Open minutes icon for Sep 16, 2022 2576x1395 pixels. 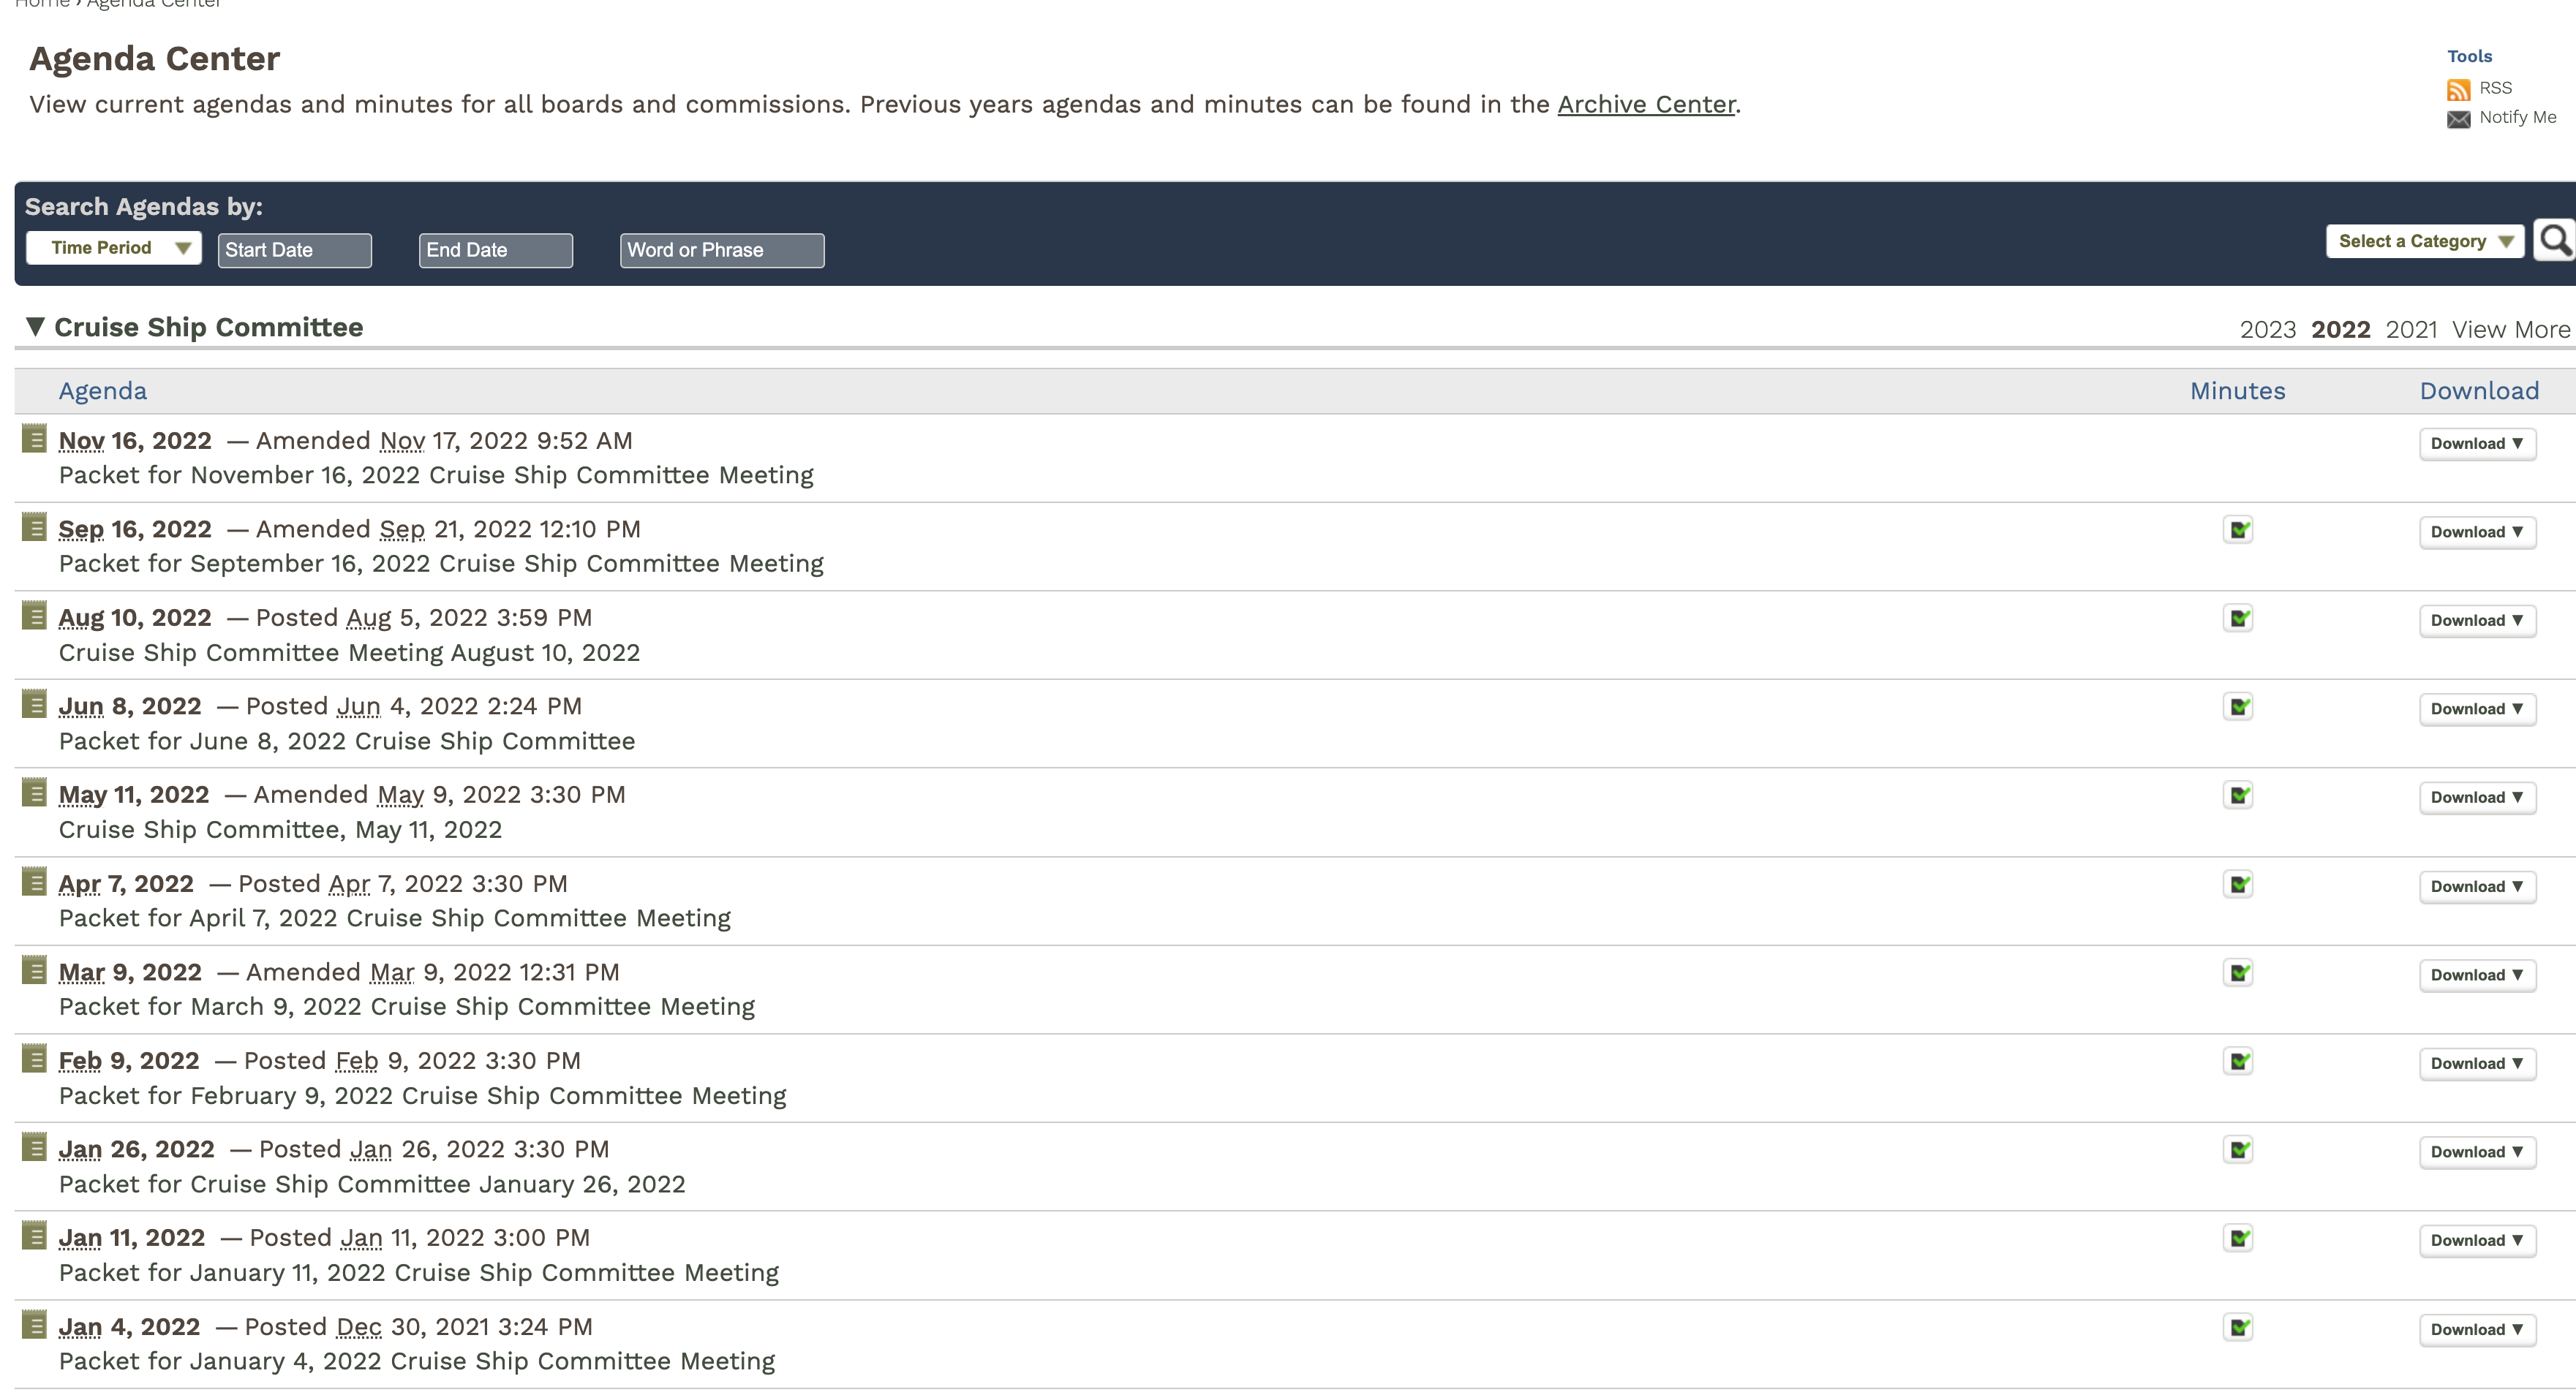pyautogui.click(x=2238, y=531)
